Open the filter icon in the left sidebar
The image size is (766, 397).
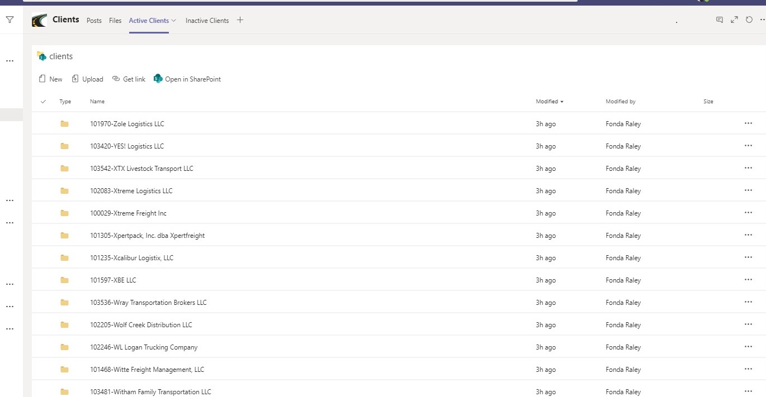[x=10, y=20]
